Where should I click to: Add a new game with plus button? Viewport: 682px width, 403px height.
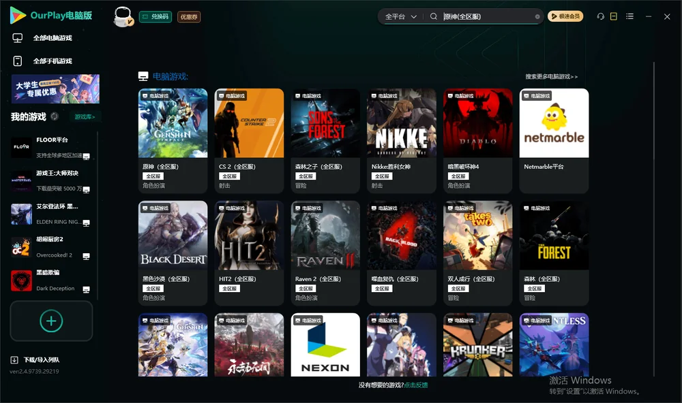click(51, 321)
